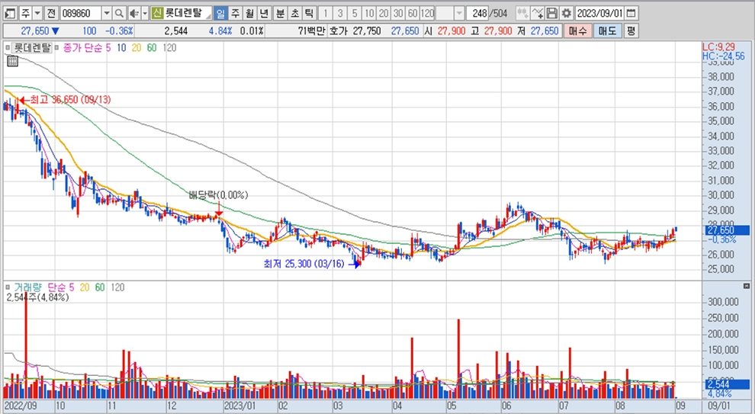Expand the dropdown next to speaker icon
The width and height of the screenshot is (755, 414).
tap(144, 14)
